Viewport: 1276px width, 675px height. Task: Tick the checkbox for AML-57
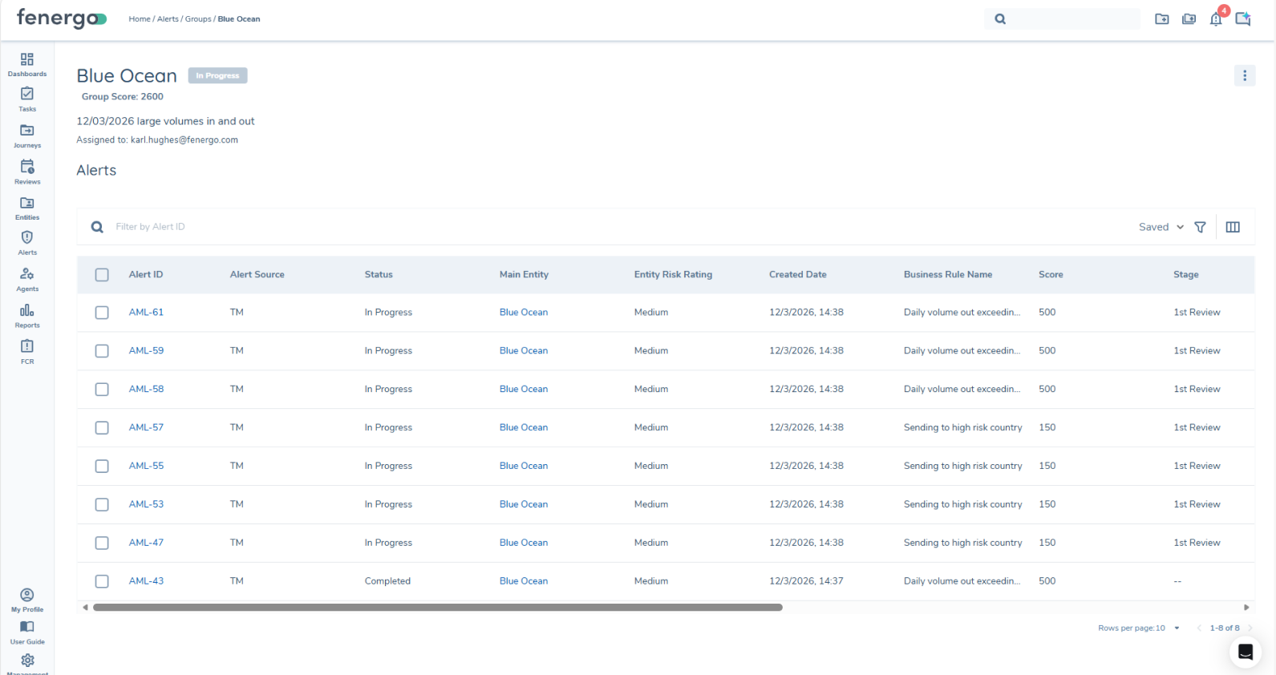[x=102, y=428]
